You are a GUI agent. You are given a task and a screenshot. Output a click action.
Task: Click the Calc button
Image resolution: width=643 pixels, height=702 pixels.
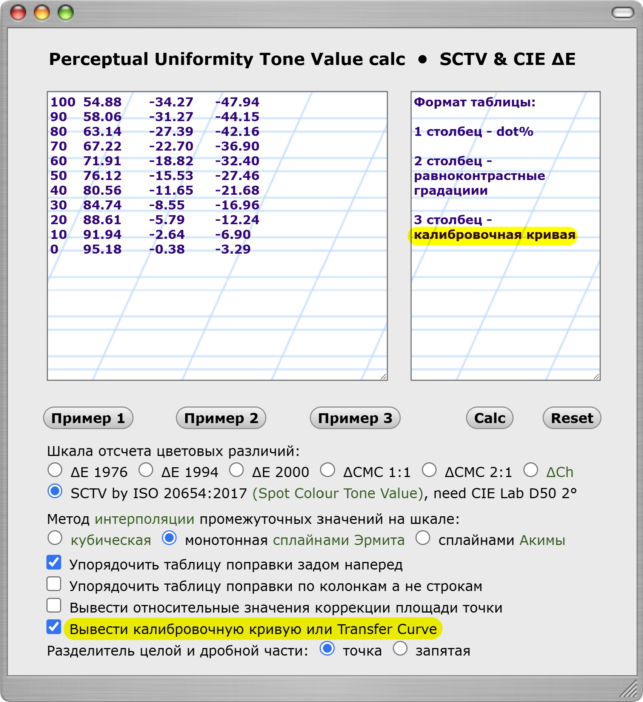pyautogui.click(x=489, y=418)
